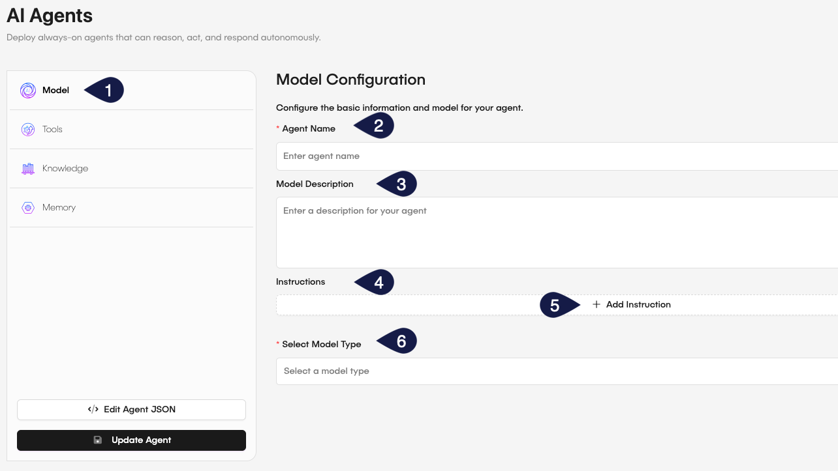Click the Model AI spiral icon in sidebar
The width and height of the screenshot is (838, 471).
coord(28,90)
